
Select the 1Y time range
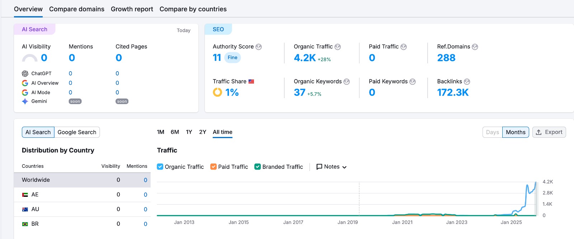(x=189, y=132)
